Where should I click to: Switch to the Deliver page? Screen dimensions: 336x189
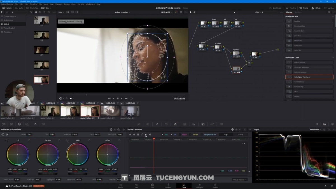(x=215, y=186)
